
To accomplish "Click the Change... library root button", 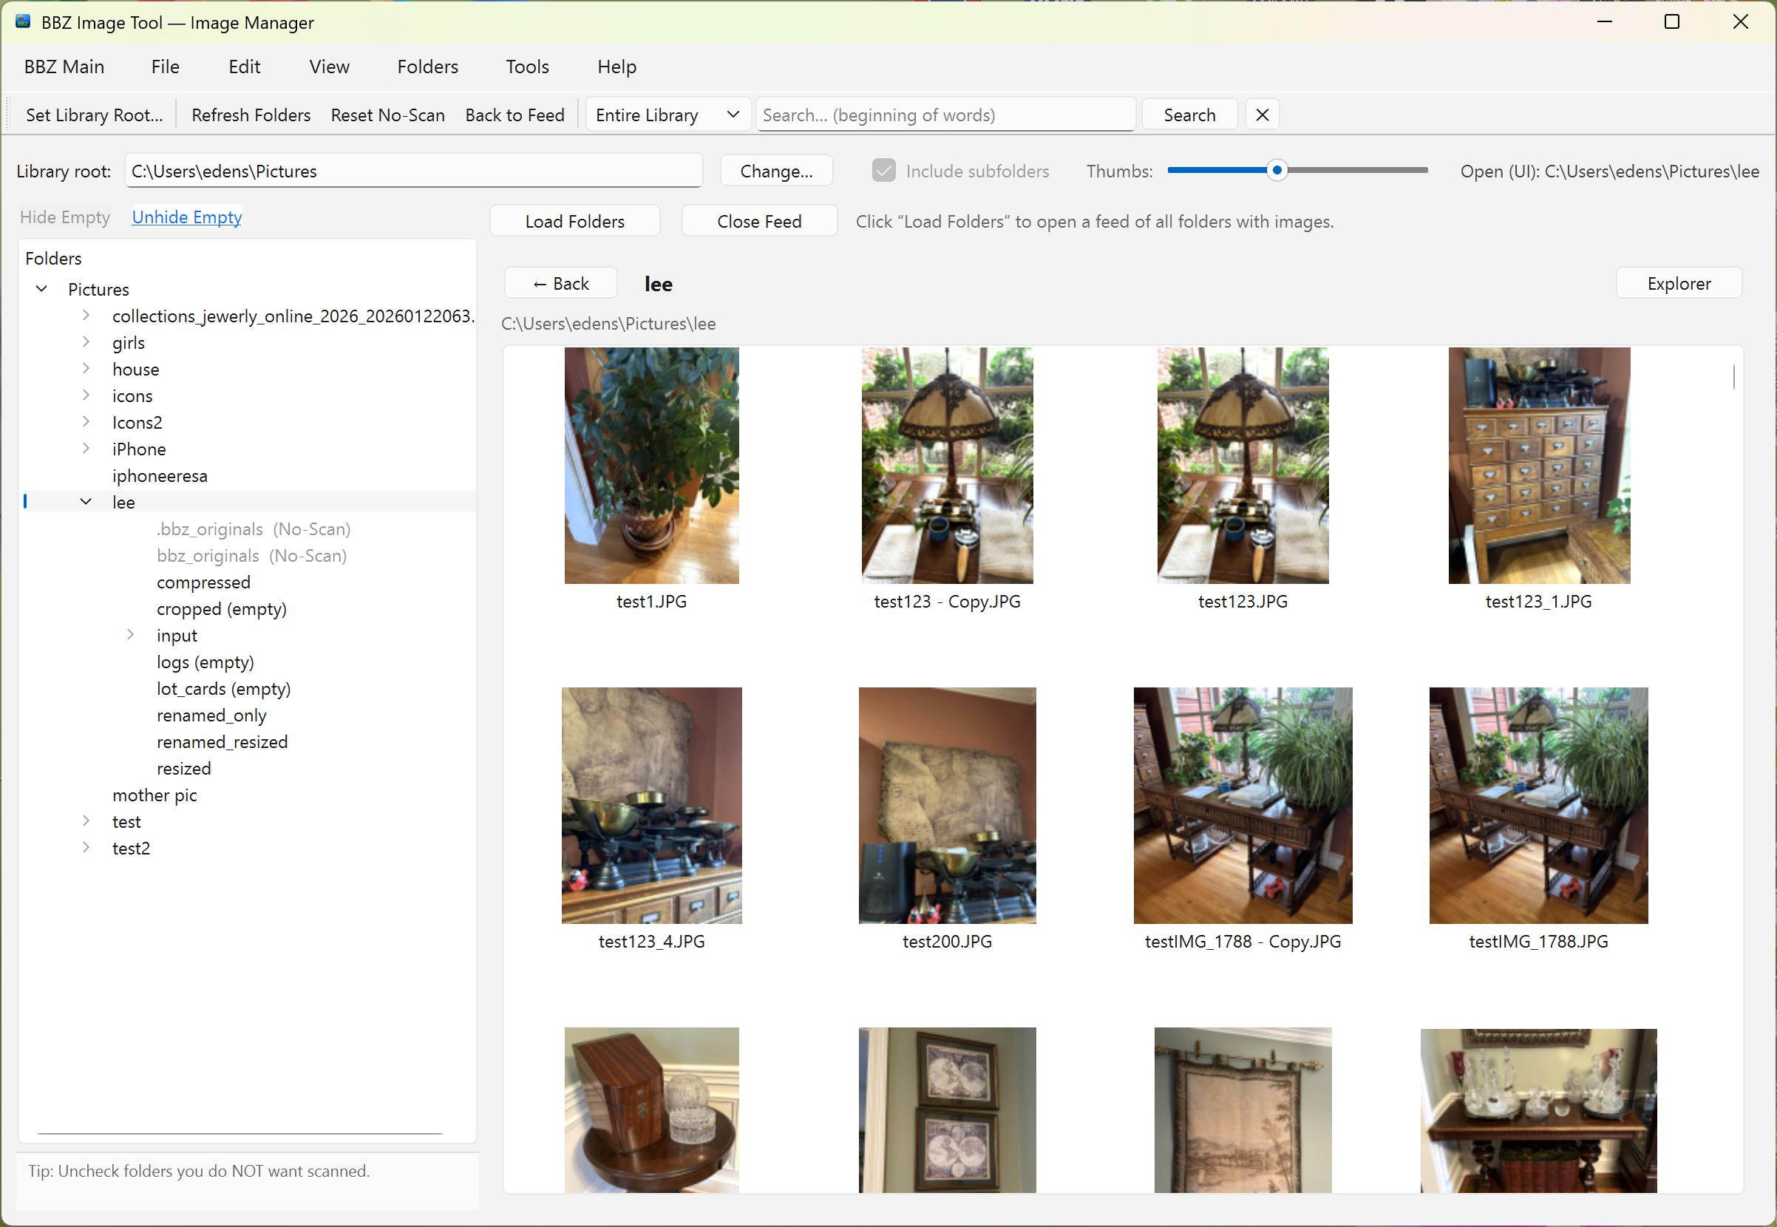I will coord(776,171).
